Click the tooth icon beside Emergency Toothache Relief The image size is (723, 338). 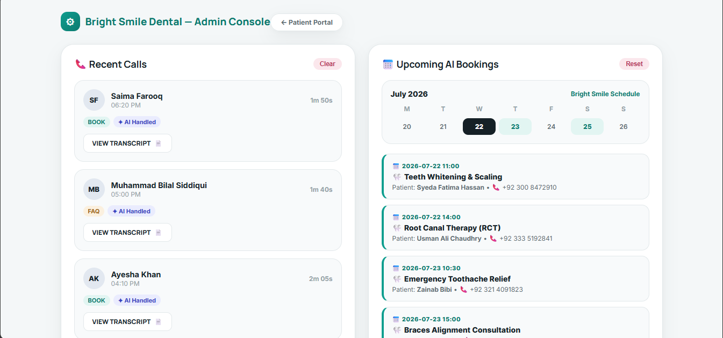click(397, 279)
